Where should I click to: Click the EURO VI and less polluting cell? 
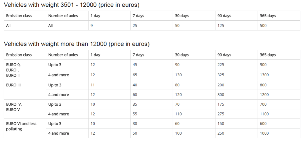21,126
